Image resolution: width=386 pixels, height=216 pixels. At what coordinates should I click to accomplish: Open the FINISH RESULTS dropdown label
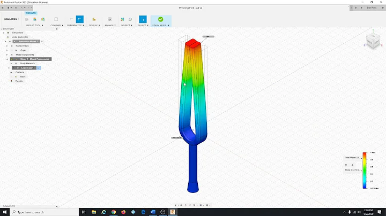pos(161,25)
